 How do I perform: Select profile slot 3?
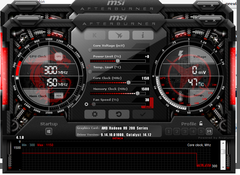pyautogui.click(x=185, y=131)
